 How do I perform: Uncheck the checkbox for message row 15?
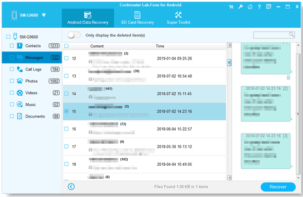pyautogui.click(x=66, y=111)
